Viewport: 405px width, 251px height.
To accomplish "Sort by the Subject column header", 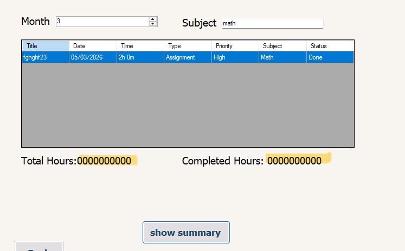I will tap(283, 46).
